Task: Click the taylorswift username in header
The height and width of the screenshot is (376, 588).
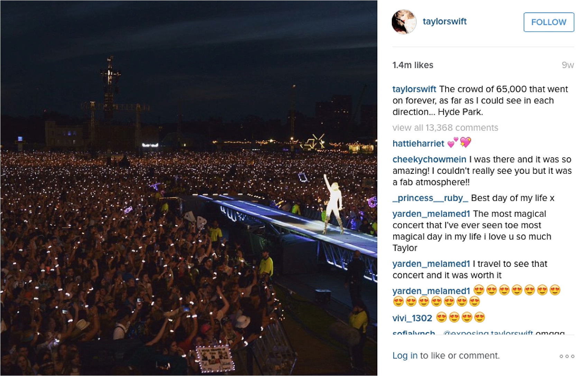Action: pyautogui.click(x=444, y=21)
